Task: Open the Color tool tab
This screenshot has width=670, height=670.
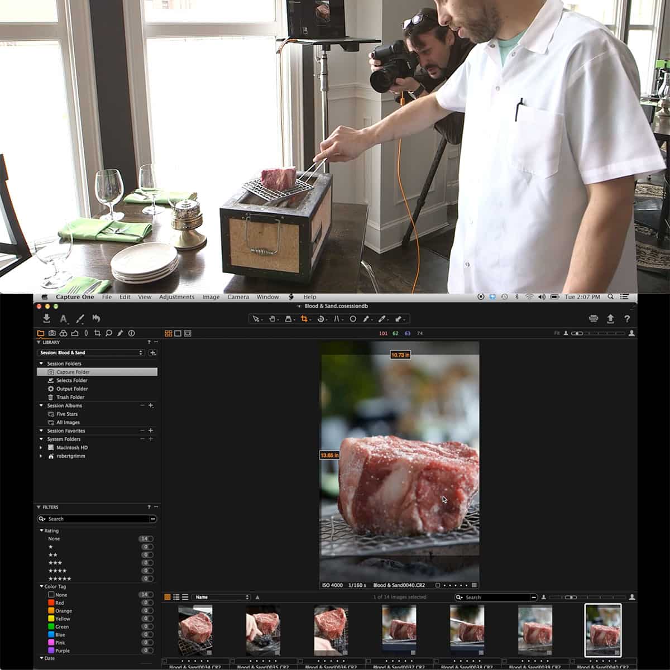Action: (64, 333)
